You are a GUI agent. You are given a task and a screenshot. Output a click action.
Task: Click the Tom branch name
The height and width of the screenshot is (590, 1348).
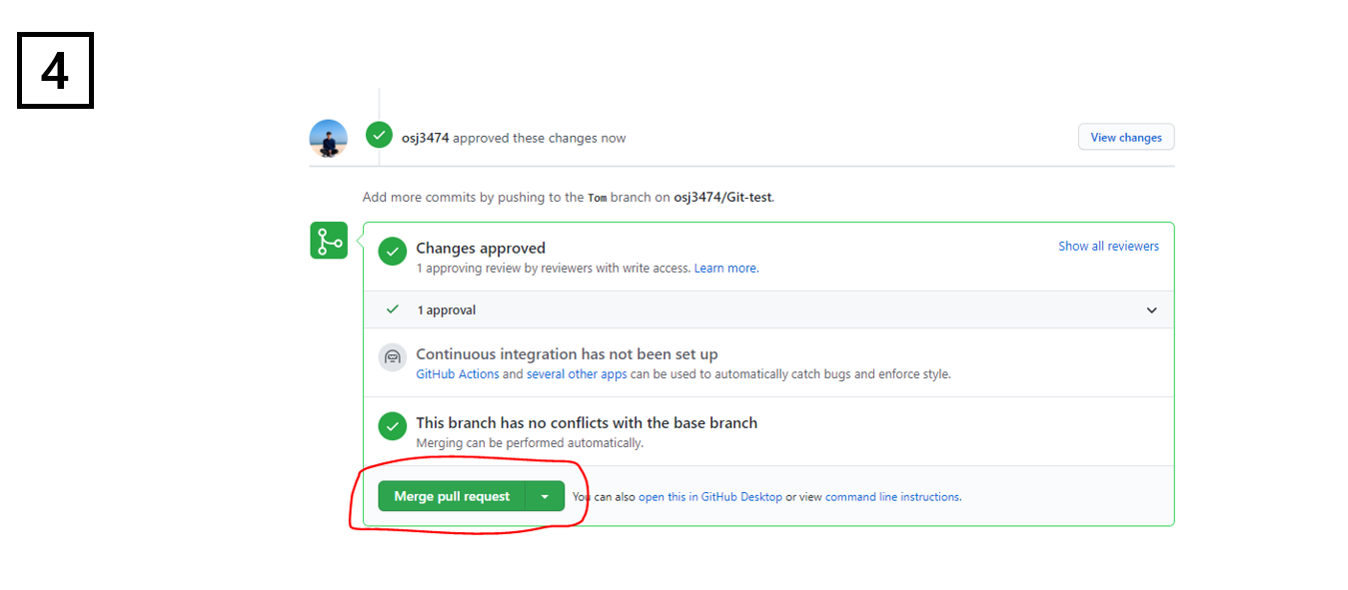(x=597, y=198)
